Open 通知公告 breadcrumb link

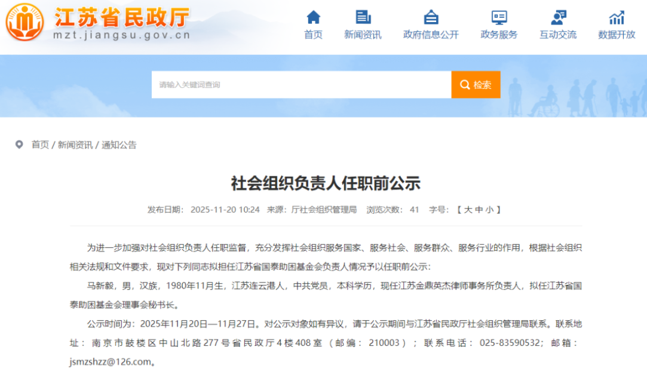pos(119,145)
